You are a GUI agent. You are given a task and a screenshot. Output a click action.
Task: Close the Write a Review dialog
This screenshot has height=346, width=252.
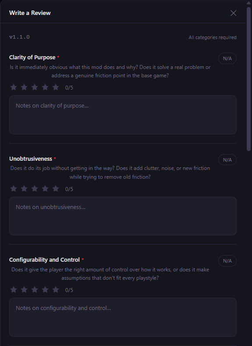pos(233,13)
